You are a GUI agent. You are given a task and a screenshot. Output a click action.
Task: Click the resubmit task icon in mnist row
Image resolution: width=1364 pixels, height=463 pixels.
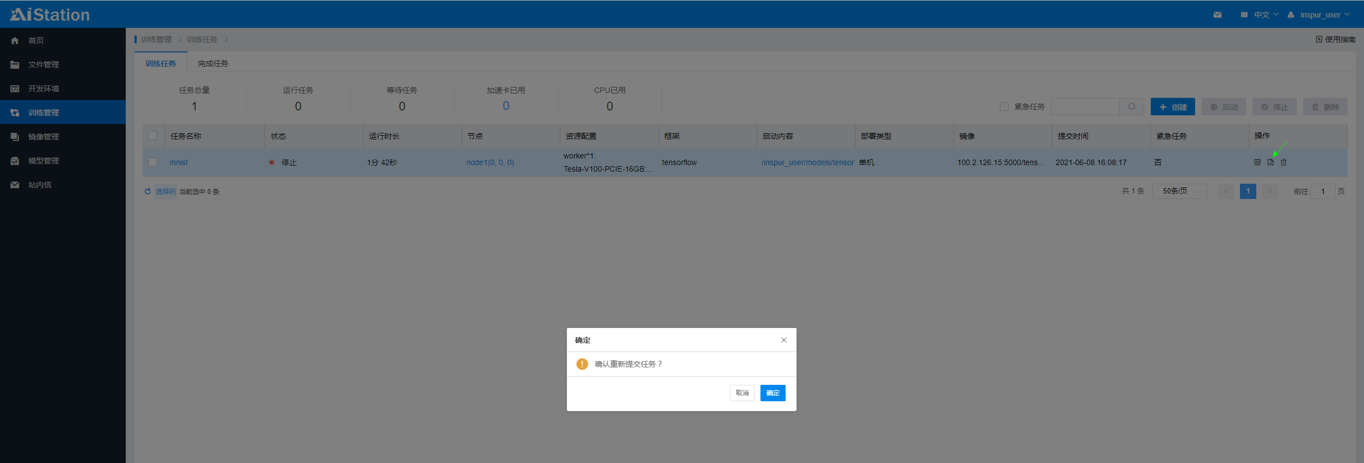[x=1271, y=162]
